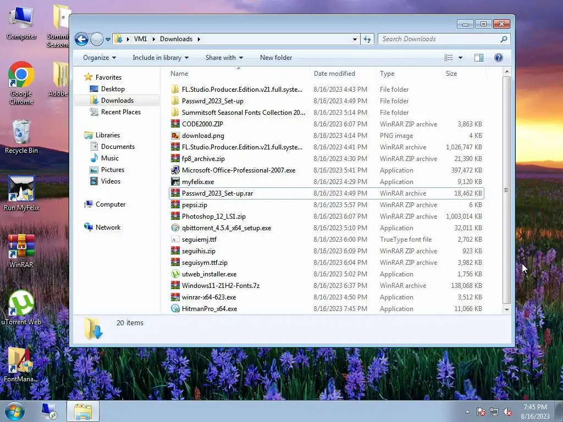Select qbittorrent_4.5.4_x64_setup.exe icon

[175, 228]
